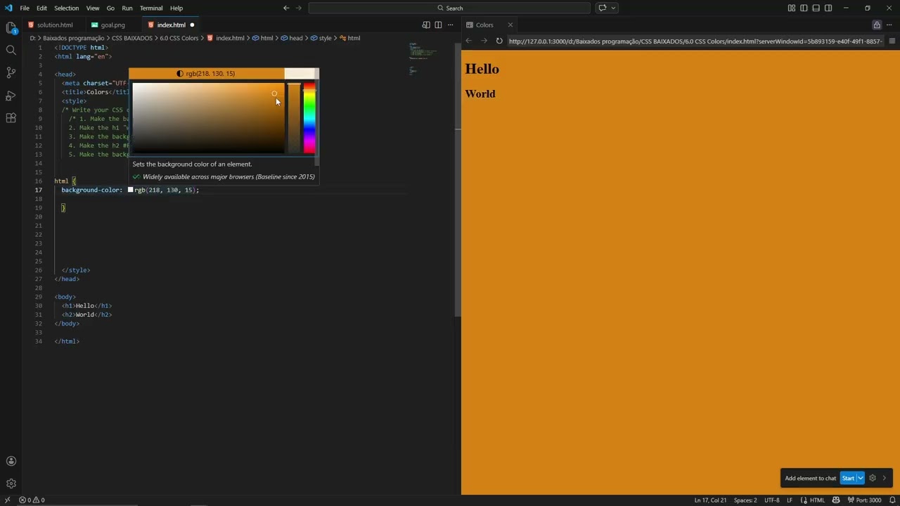Open the Search view in activity bar

(x=11, y=50)
